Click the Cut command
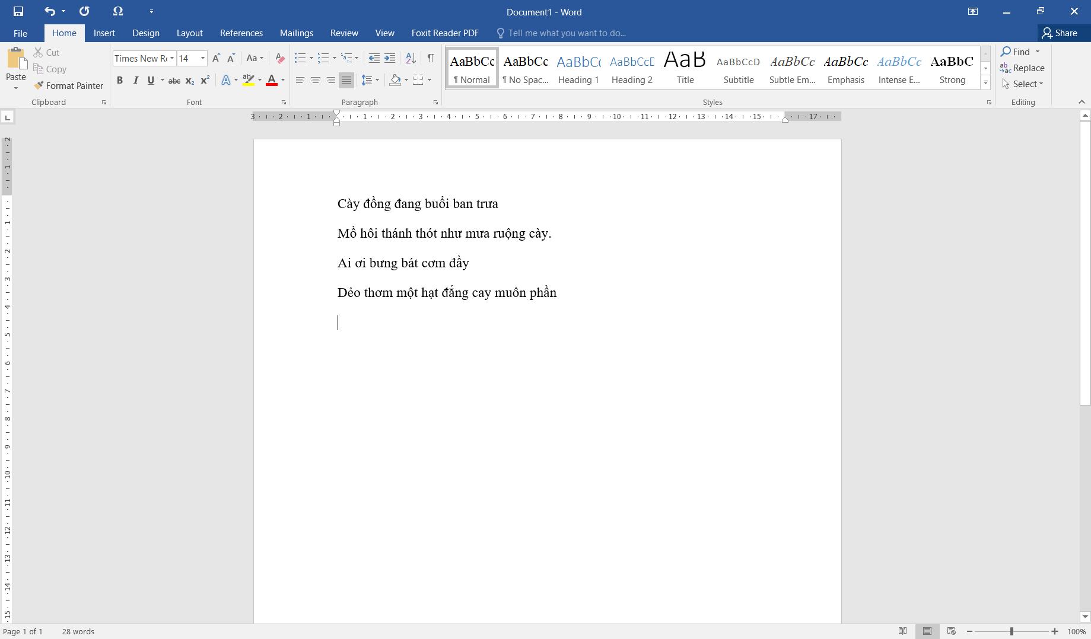Viewport: 1091px width, 639px height. coord(46,53)
